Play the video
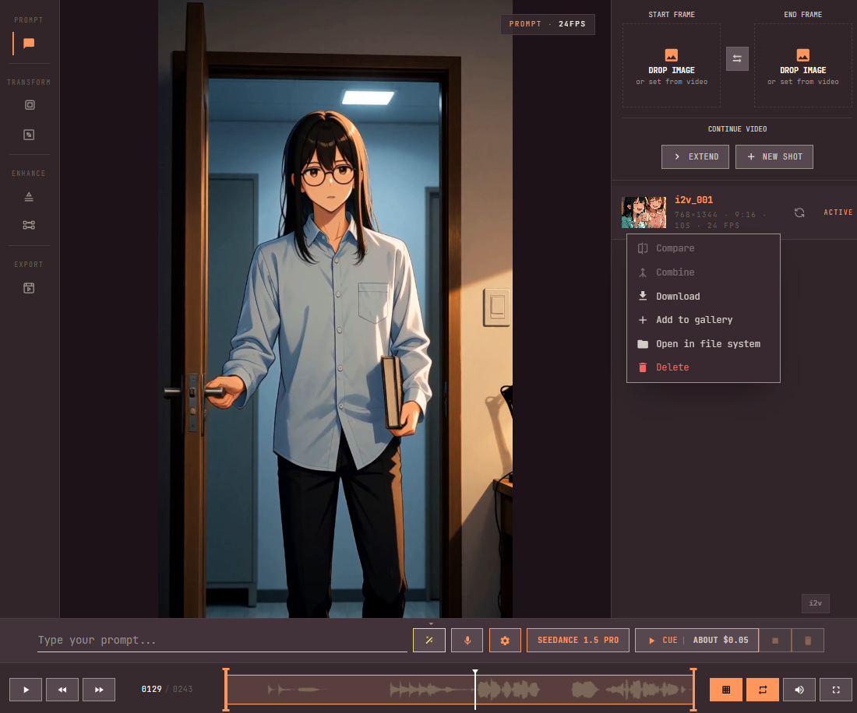 (x=26, y=690)
